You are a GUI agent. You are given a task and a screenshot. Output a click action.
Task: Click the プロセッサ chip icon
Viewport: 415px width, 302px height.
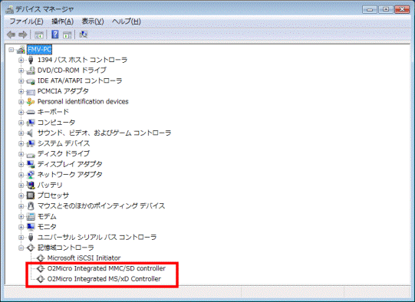tap(31, 195)
